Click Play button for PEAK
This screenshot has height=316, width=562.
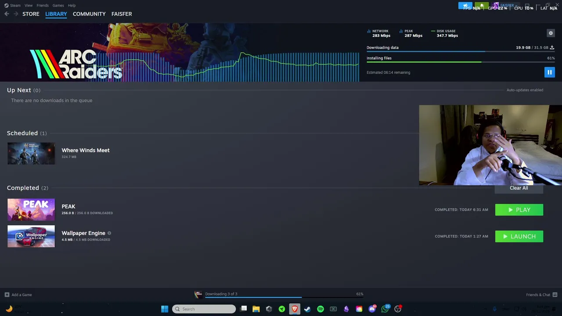(519, 210)
